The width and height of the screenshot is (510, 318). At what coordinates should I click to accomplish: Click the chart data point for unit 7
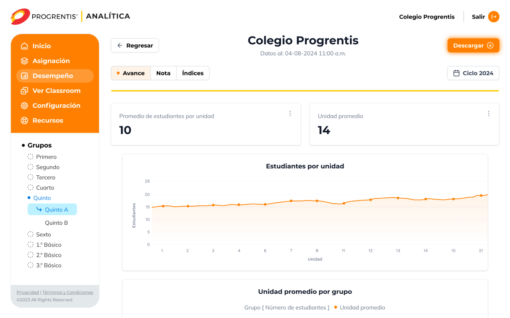tap(291, 201)
